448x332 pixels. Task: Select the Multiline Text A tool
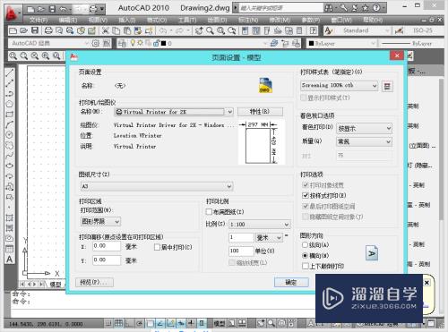10,259
